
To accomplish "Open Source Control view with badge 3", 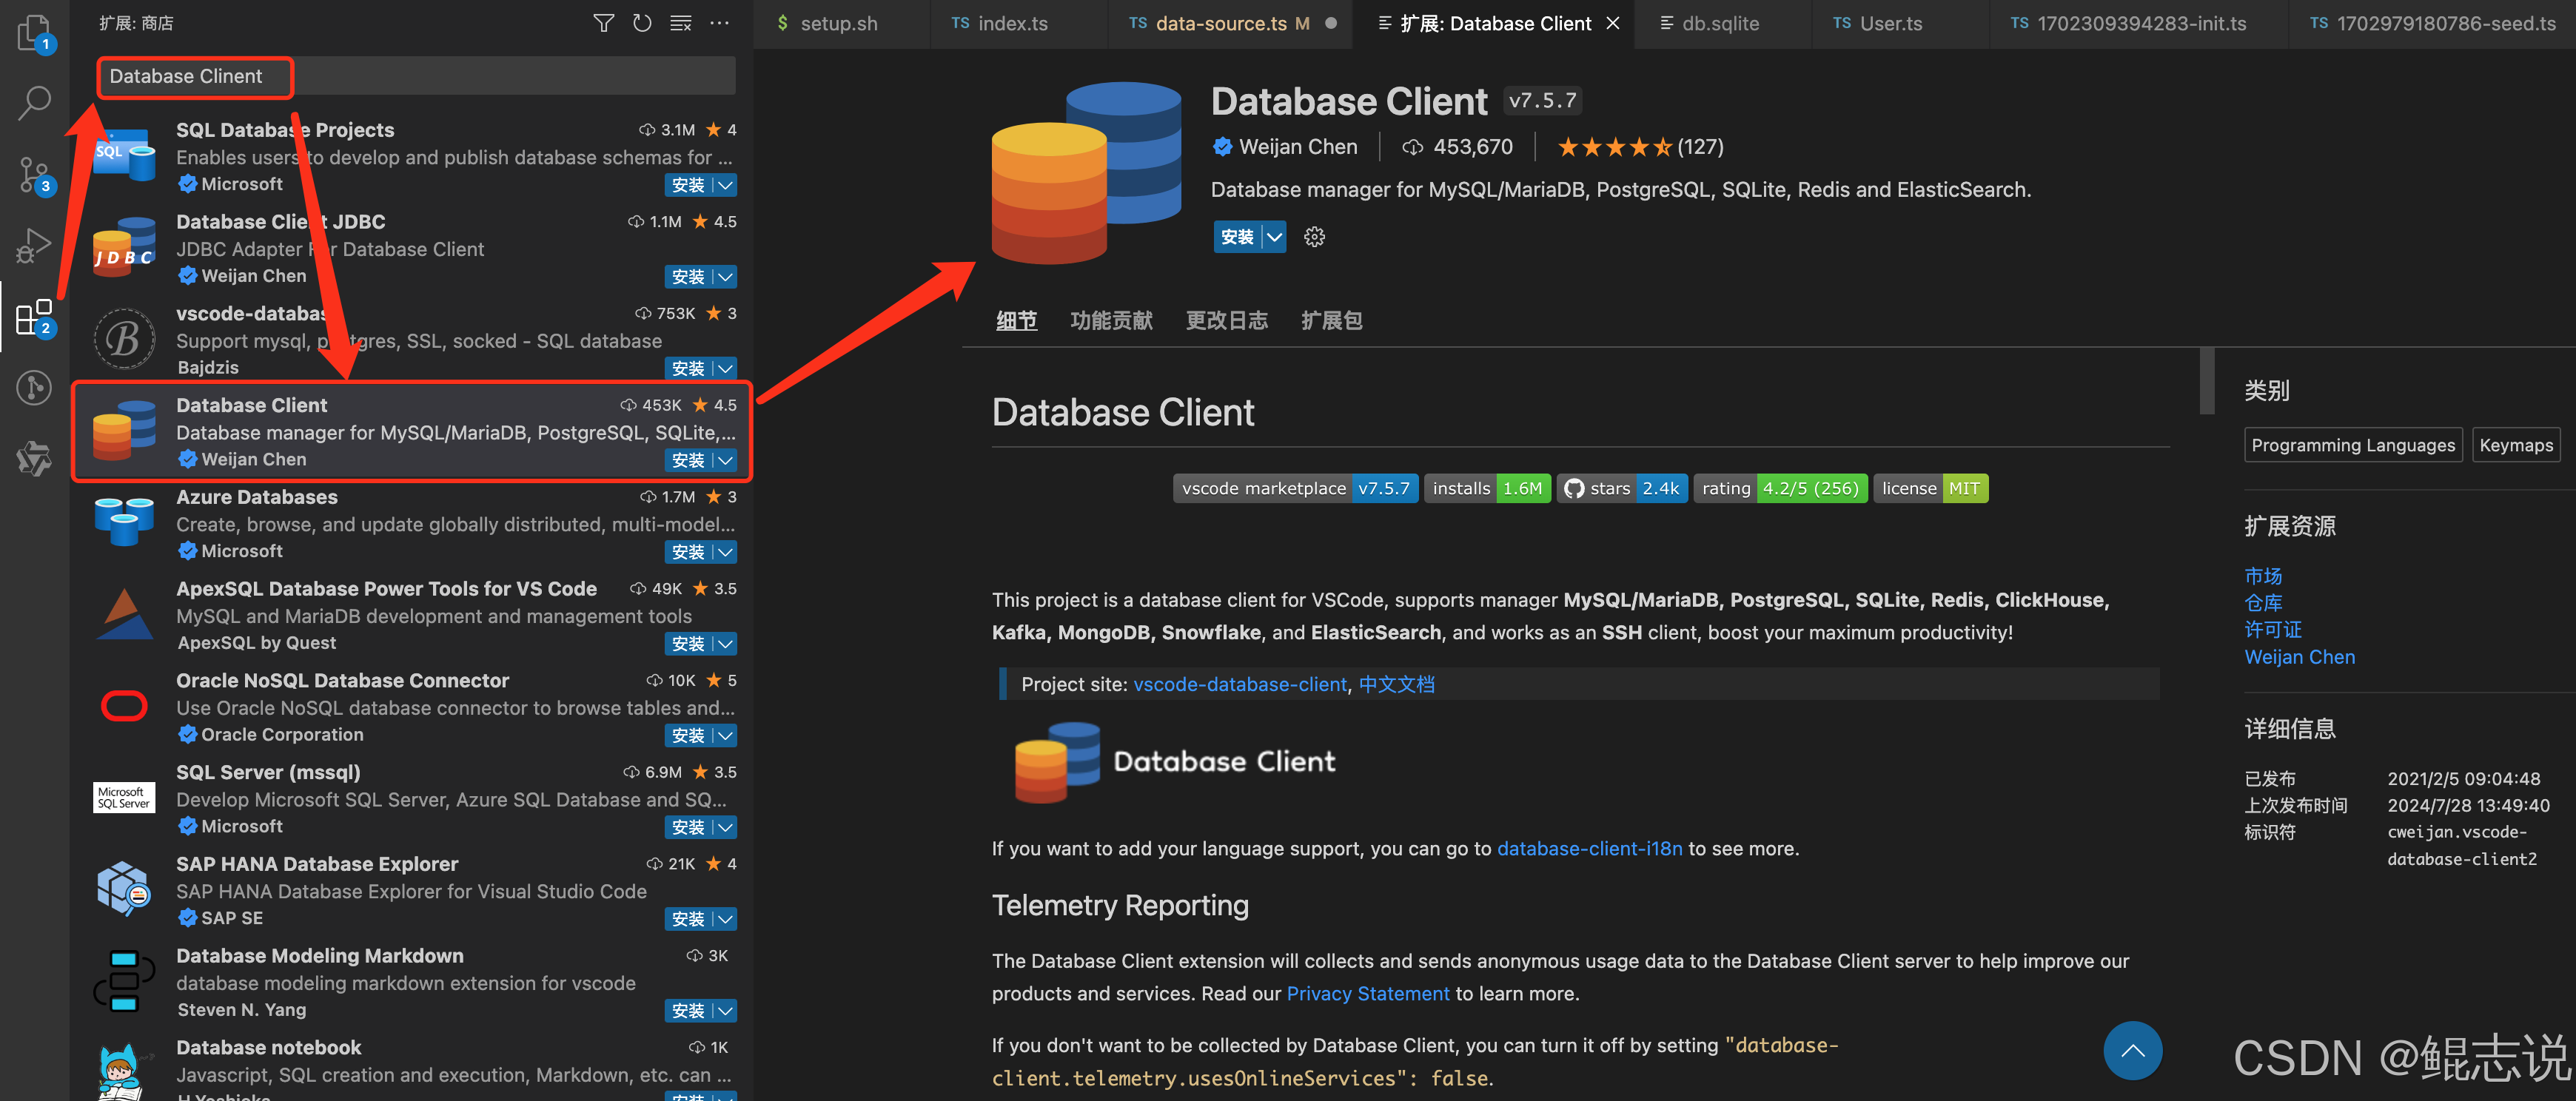I will [34, 174].
